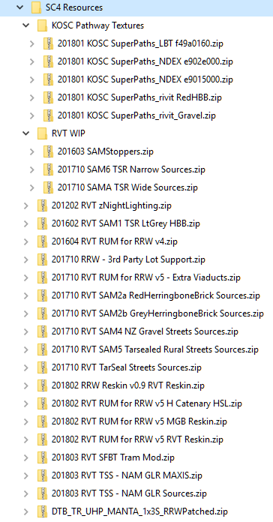Expand the SAMA TSR Wide Sources.zip chevron
Image resolution: width=273 pixels, height=522 pixels.
point(32,187)
